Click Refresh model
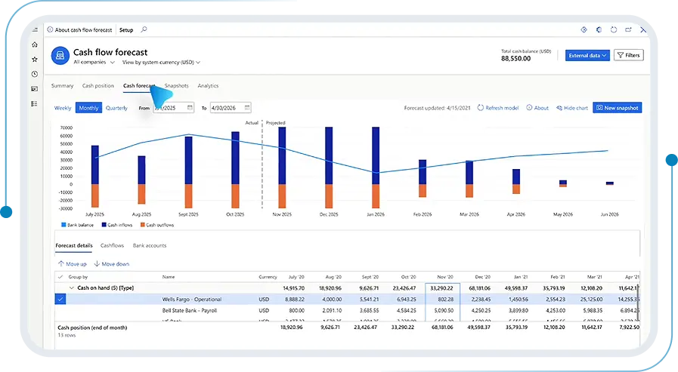This screenshot has height=372, width=678. click(498, 108)
